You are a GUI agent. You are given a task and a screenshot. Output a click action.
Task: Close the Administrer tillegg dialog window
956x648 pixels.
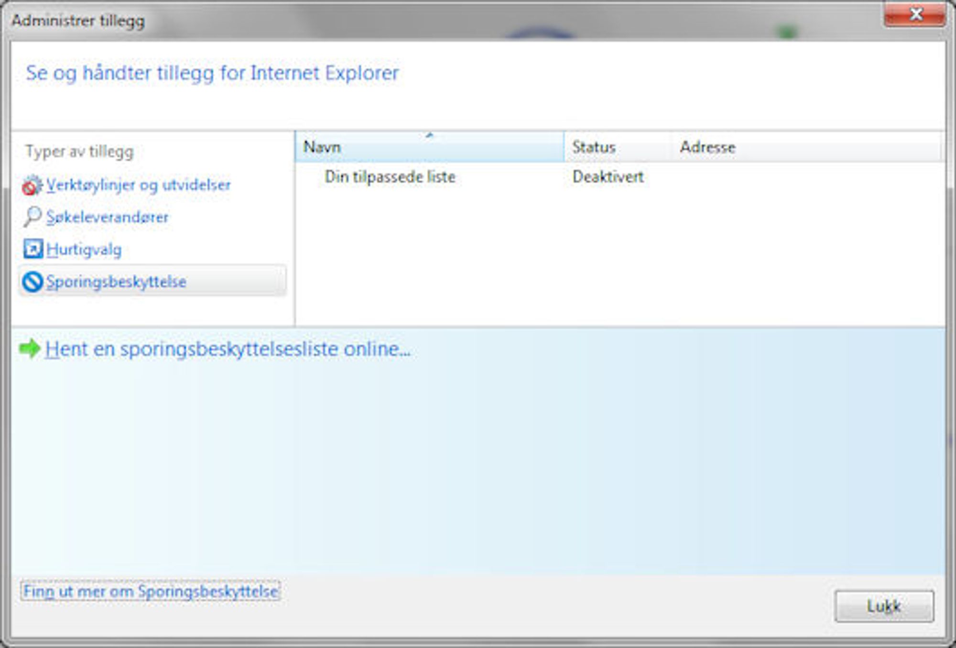pyautogui.click(x=915, y=15)
